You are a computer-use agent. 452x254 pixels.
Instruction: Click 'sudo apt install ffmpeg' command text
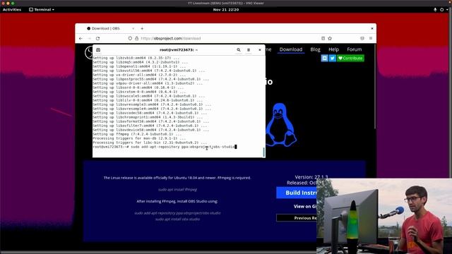(x=177, y=190)
